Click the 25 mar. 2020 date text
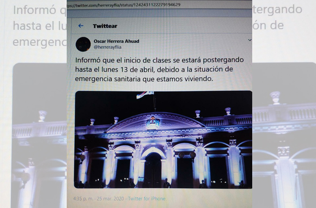The image size is (316, 208). [x=110, y=199]
